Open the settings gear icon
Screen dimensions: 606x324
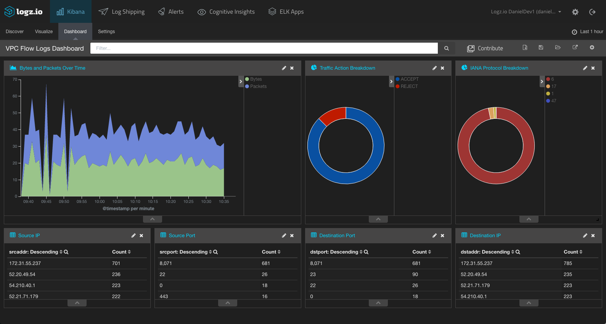(x=575, y=12)
